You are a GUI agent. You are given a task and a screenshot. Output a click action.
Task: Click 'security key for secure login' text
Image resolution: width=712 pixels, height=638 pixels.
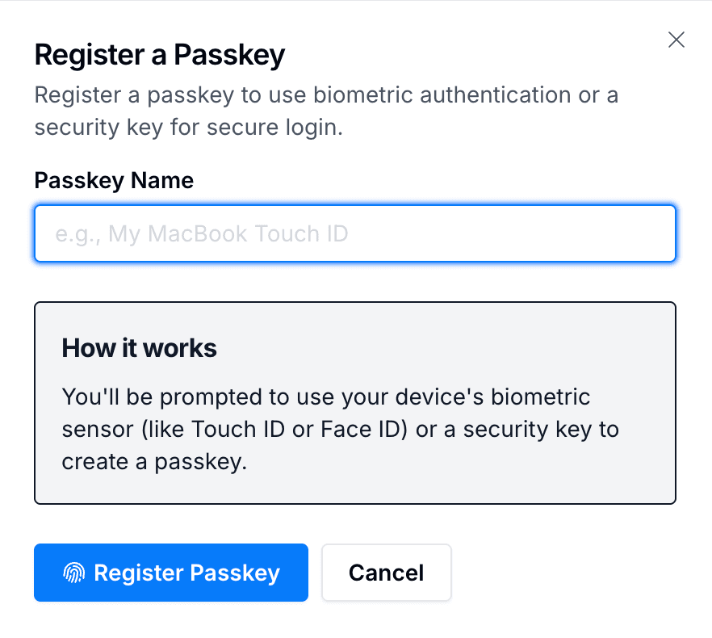(189, 128)
